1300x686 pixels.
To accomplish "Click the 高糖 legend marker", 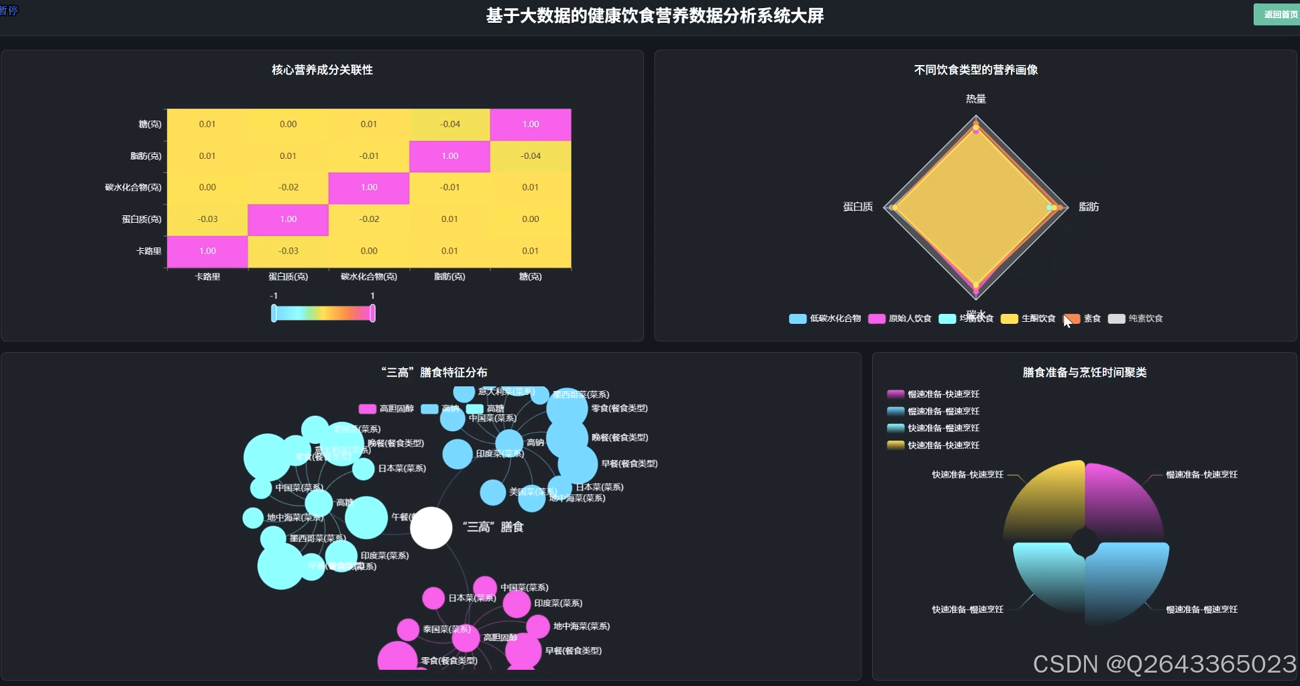I will [474, 408].
